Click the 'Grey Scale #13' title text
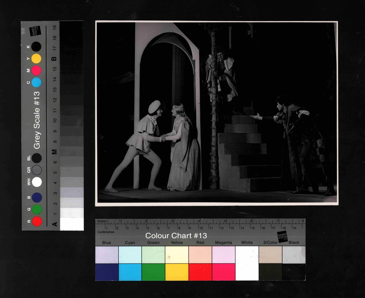 (x=37, y=120)
